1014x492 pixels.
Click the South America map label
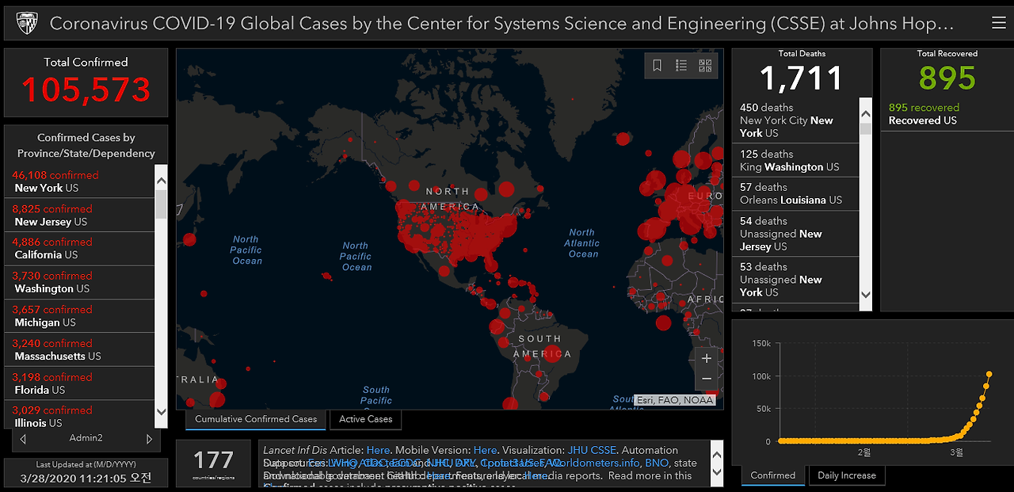pos(542,346)
